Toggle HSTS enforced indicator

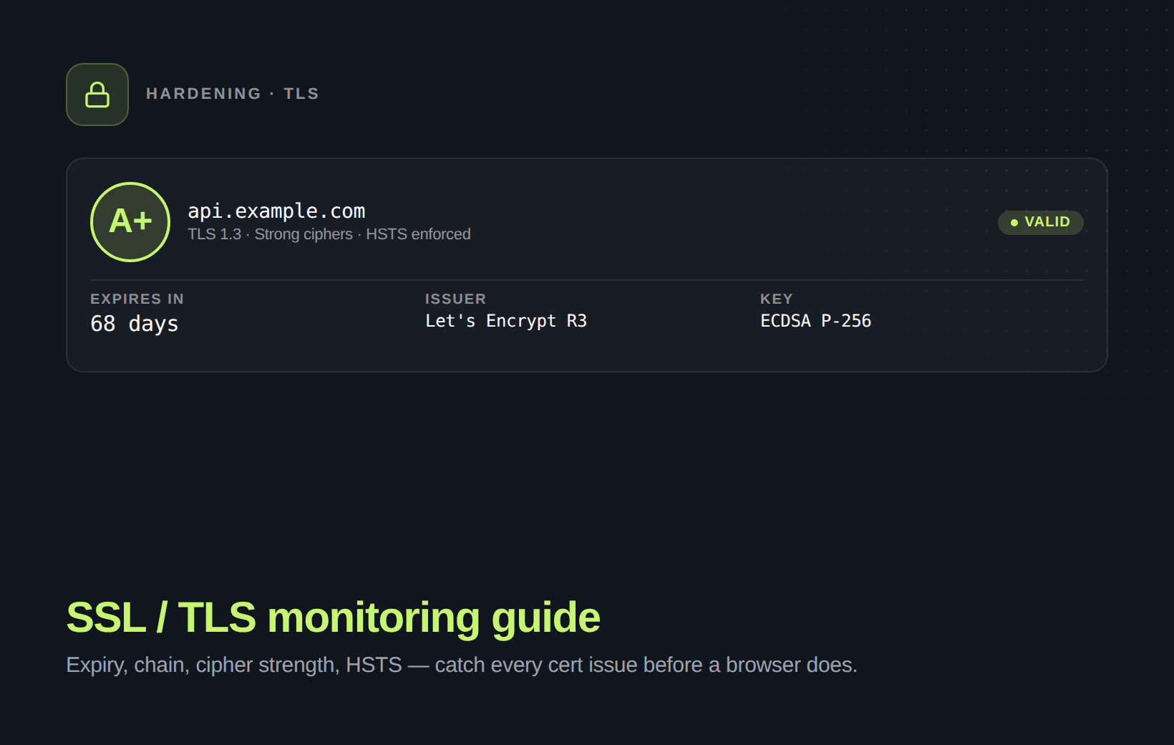417,234
